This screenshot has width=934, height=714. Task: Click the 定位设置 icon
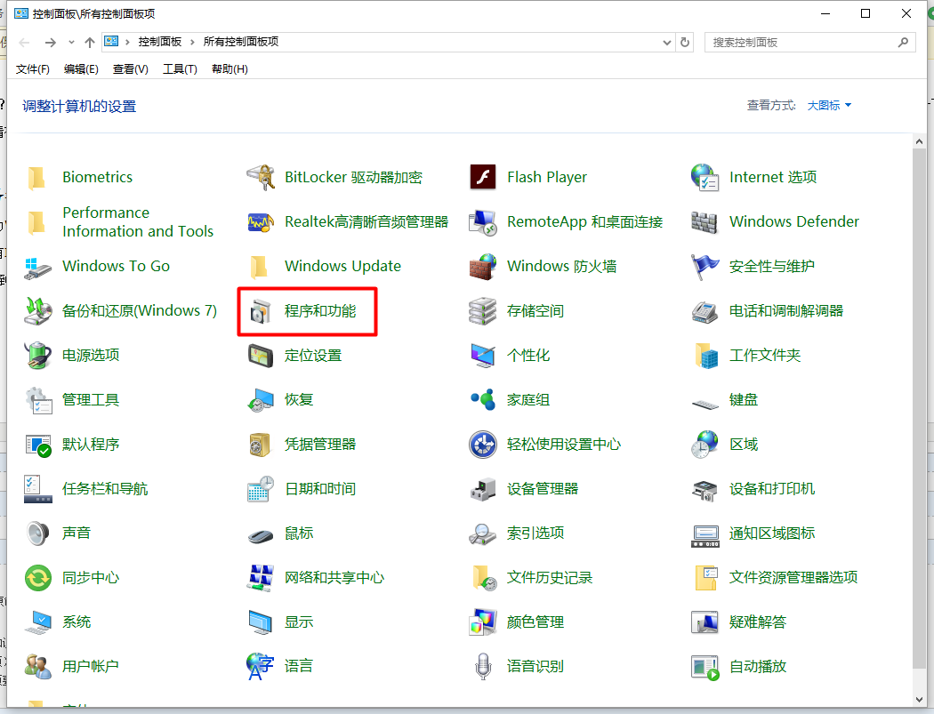[x=261, y=356]
